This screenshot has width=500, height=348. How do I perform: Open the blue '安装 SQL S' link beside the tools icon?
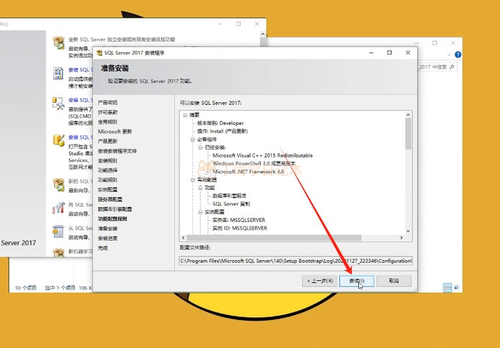click(81, 100)
